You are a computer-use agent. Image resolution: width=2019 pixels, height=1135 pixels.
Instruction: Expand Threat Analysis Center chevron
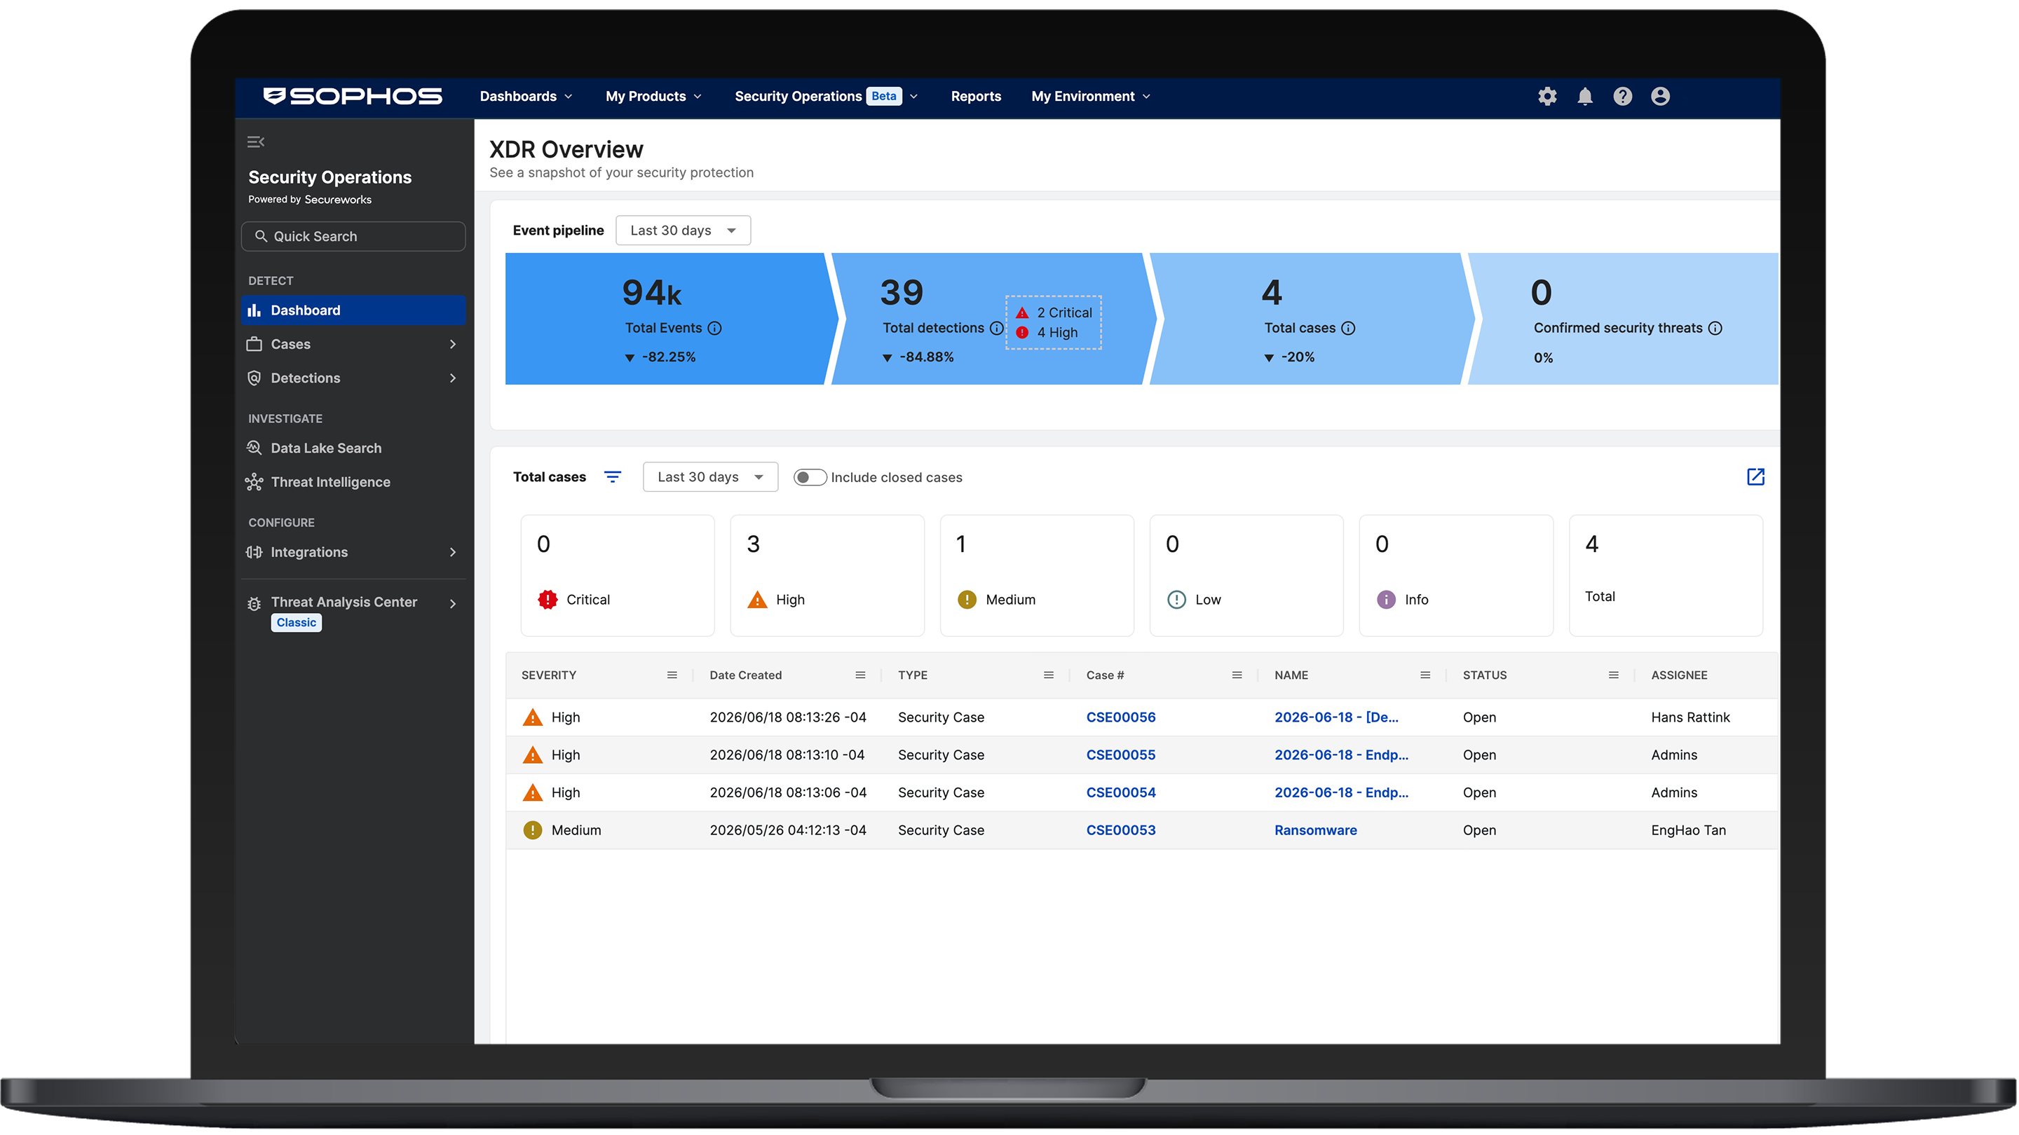[452, 603]
